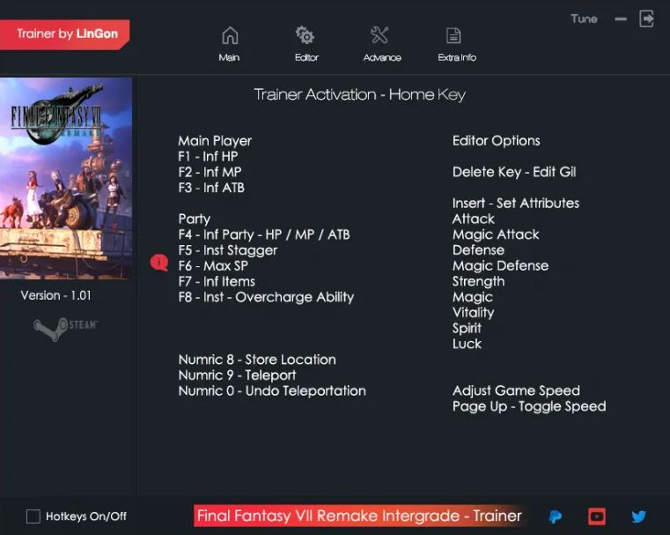Select the Main tab label
This screenshot has width=670, height=535.
pyautogui.click(x=229, y=58)
